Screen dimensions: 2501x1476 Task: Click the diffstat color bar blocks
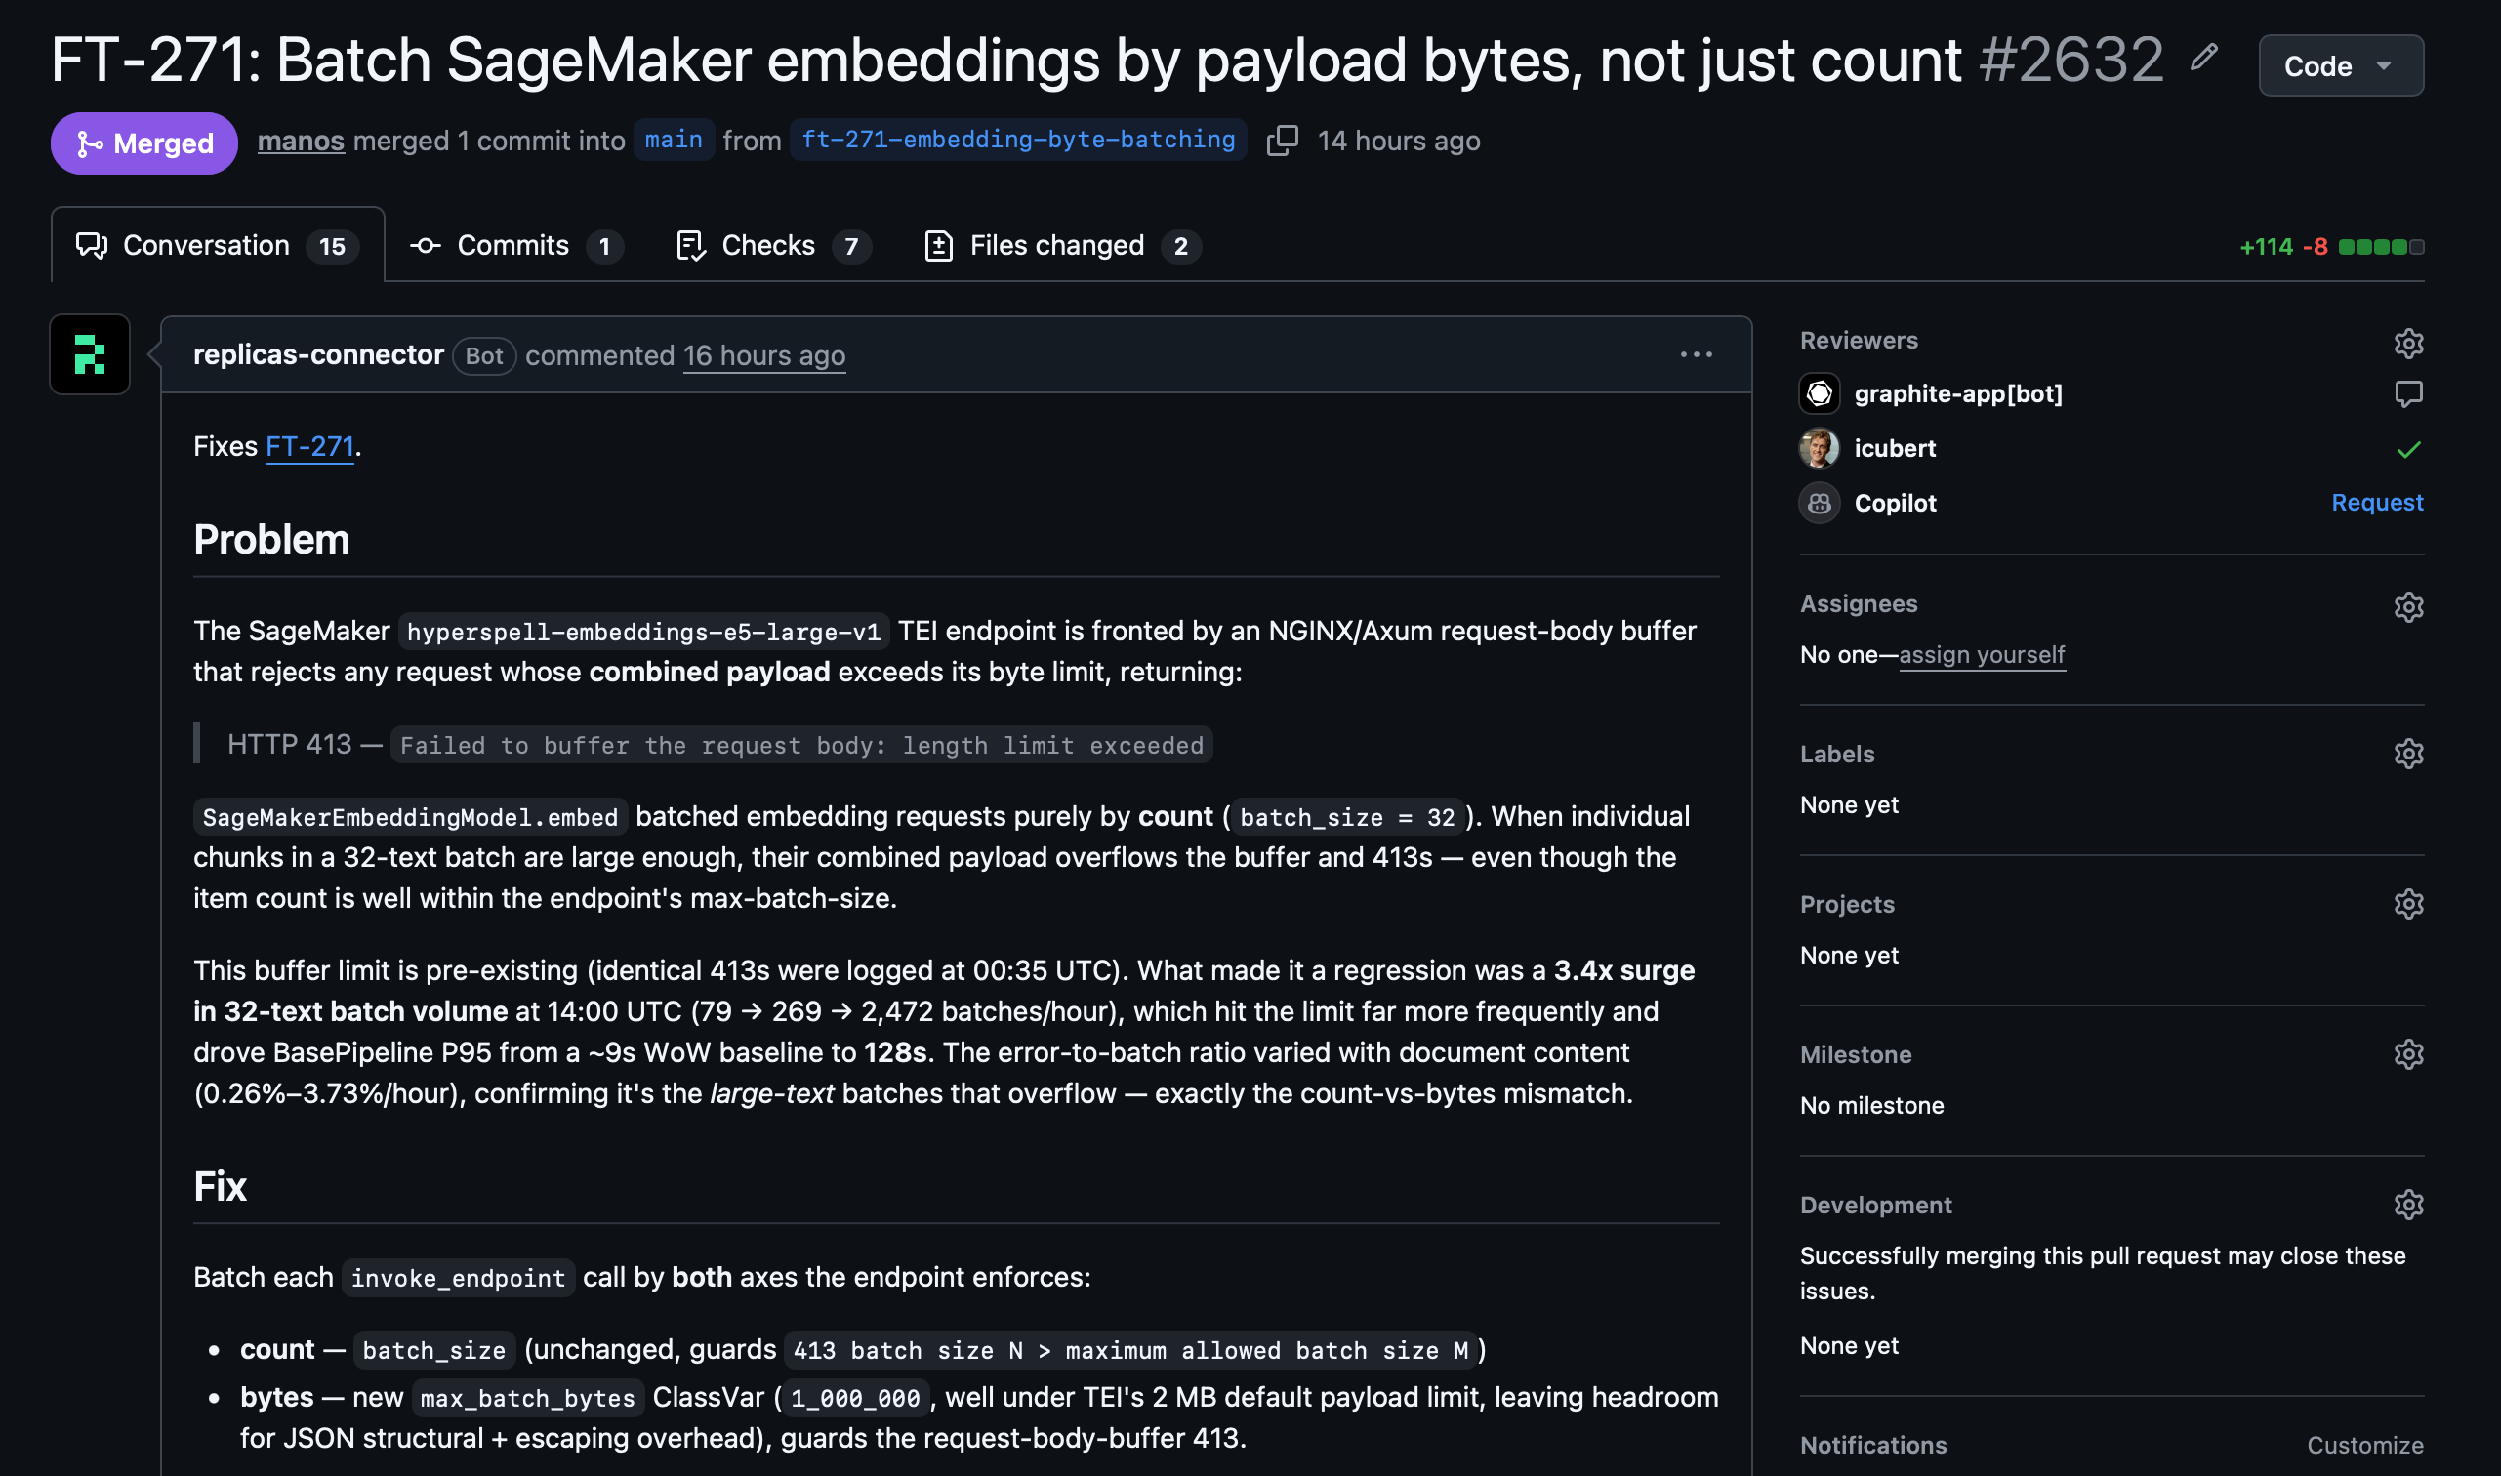point(2381,247)
